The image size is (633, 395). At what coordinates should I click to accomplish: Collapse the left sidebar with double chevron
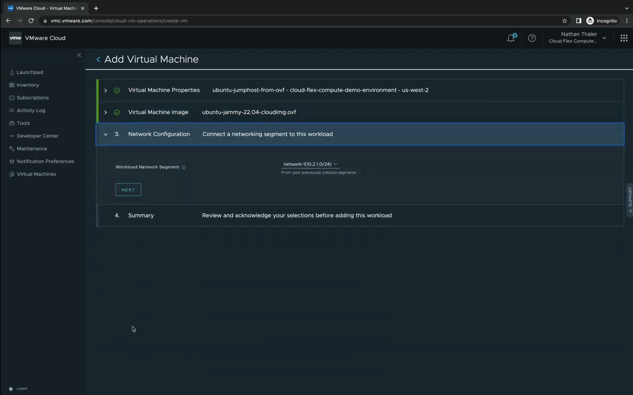pos(79,55)
